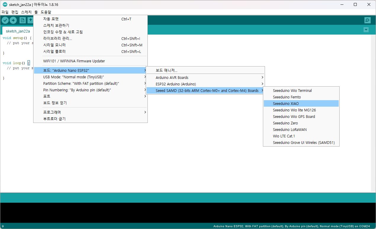The height and width of the screenshot is (229, 376).
Task: Open the 도움말 menu
Action: pyautogui.click(x=46, y=12)
